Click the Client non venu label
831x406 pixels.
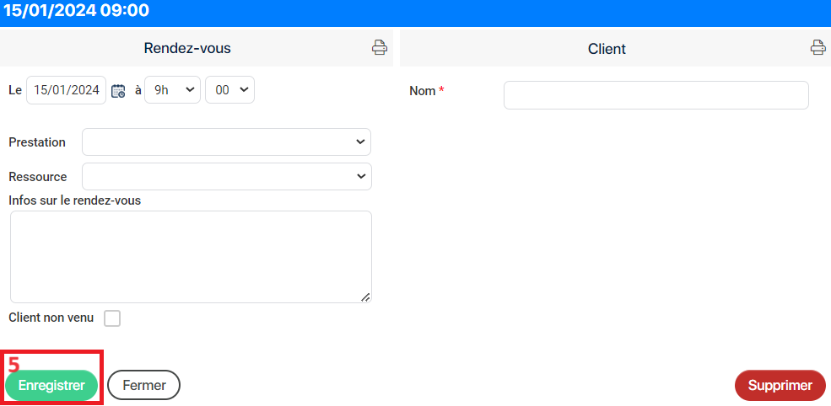point(51,318)
